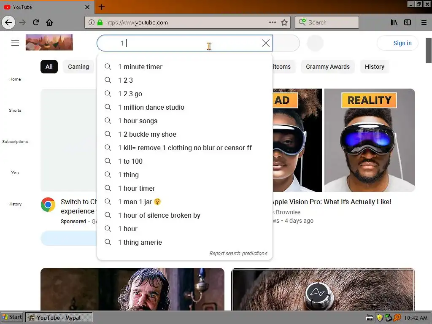Click the yellow shield tray icon
Viewport: 432px width, 324px height.
(x=380, y=318)
